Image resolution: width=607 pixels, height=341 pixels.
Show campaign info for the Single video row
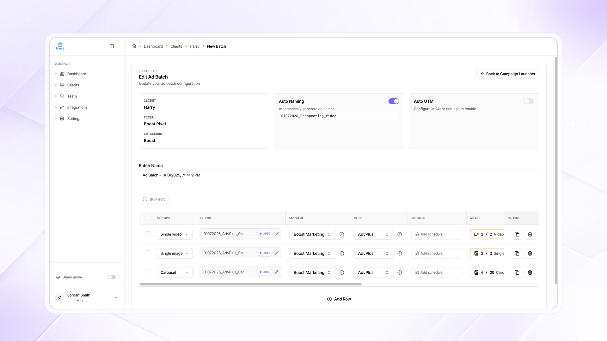(x=342, y=234)
